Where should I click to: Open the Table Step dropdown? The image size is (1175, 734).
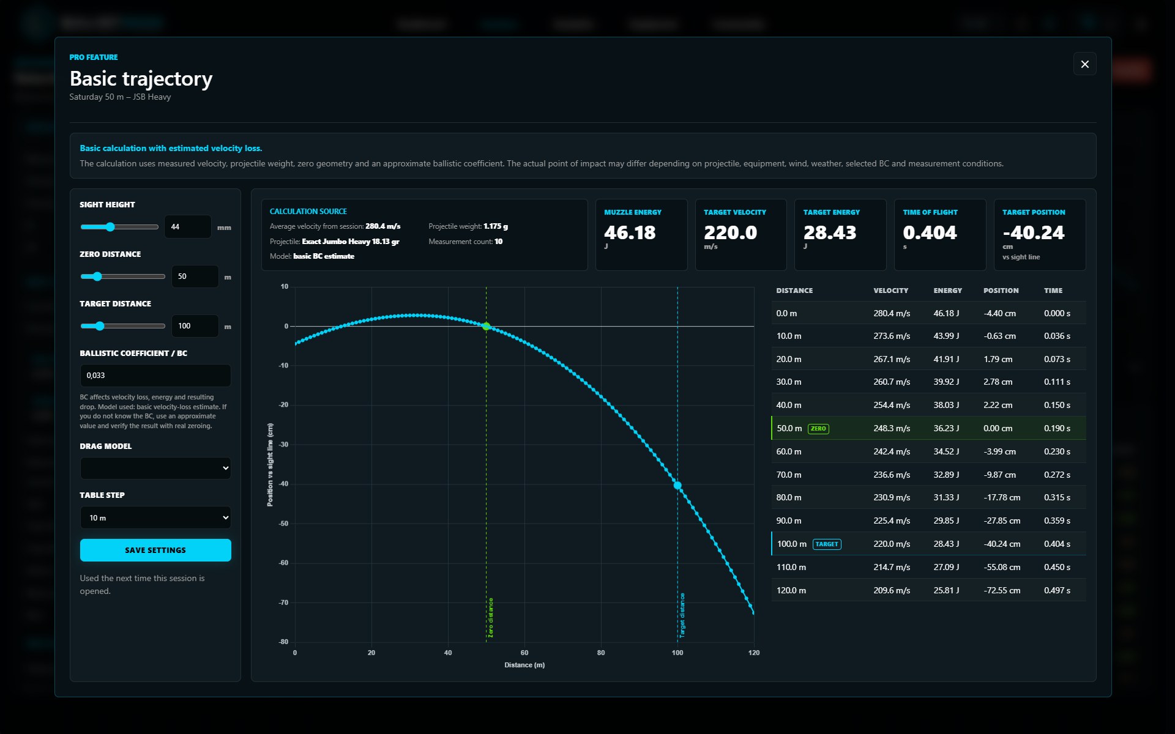[x=155, y=518]
